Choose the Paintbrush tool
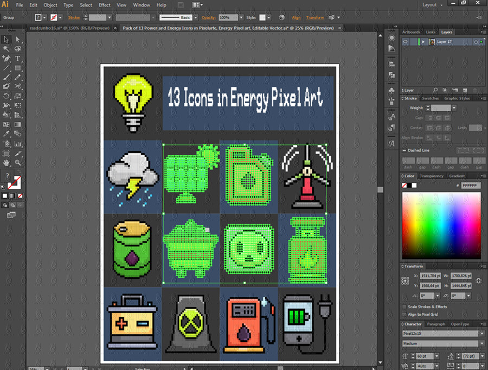Image resolution: width=488 pixels, height=370 pixels. (x=7, y=76)
